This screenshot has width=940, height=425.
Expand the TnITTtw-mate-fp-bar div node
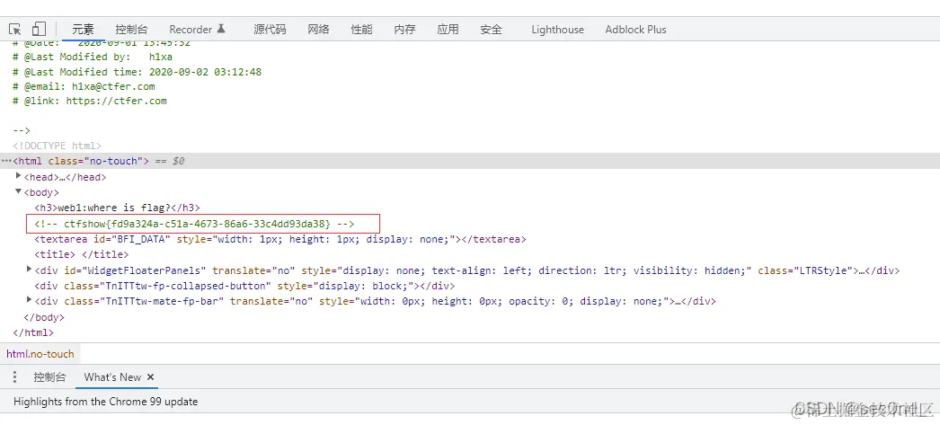coord(30,301)
